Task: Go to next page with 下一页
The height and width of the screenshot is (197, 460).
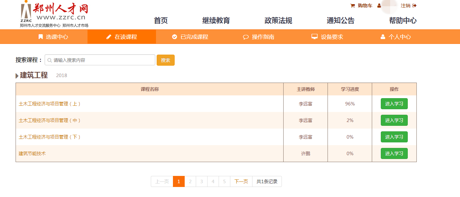Action: pyautogui.click(x=241, y=181)
